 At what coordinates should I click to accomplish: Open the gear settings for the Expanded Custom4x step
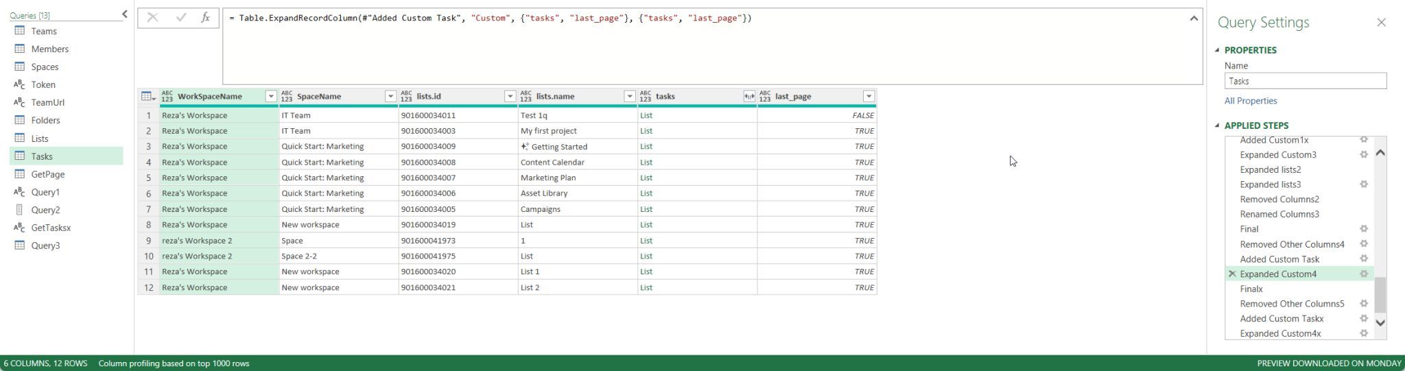(x=1364, y=333)
